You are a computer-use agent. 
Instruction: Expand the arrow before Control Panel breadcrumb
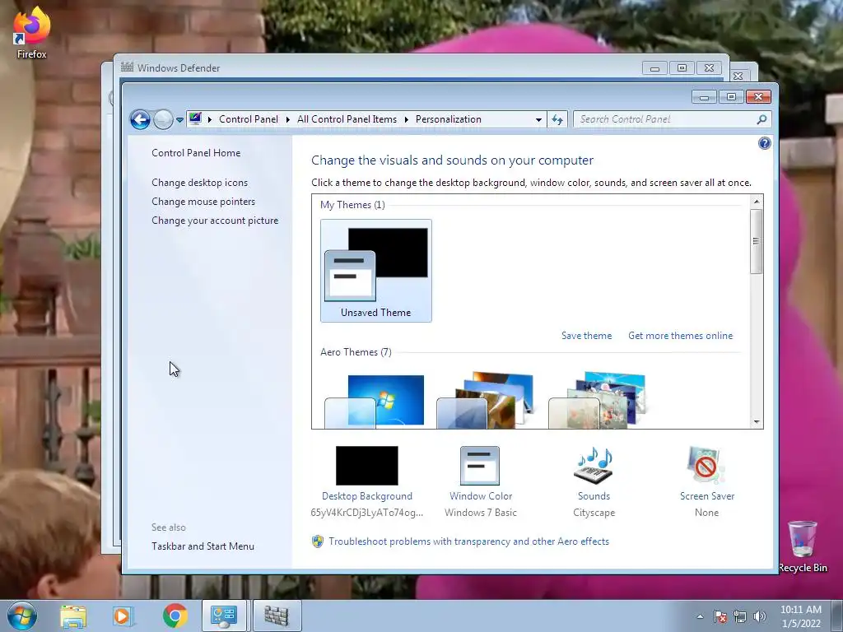pyautogui.click(x=210, y=119)
